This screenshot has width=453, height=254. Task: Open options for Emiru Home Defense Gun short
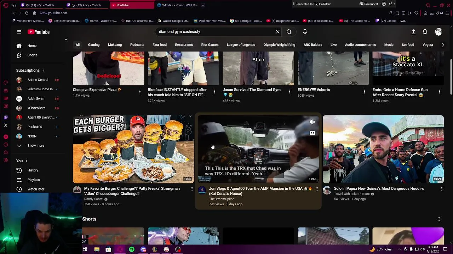(x=440, y=92)
